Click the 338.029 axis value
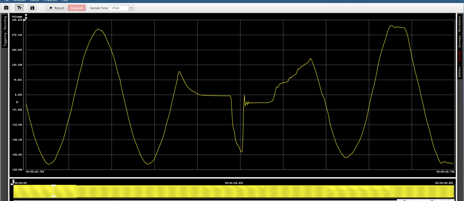The image size is (464, 201). pyautogui.click(x=17, y=20)
